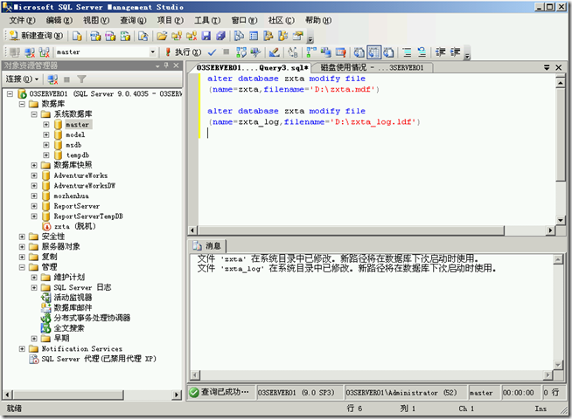Viewport: 572px width, 419px height.
Task: Click the Change Connection icon
Action: pyautogui.click(x=44, y=52)
